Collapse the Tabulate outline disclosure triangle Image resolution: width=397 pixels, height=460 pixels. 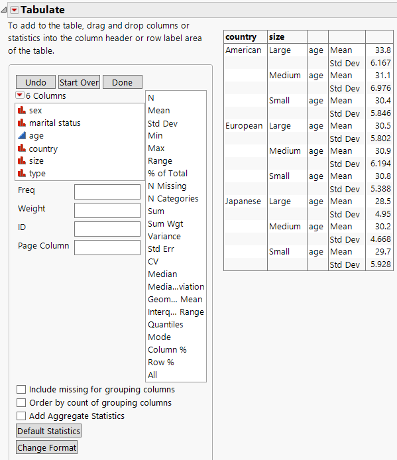4,10
